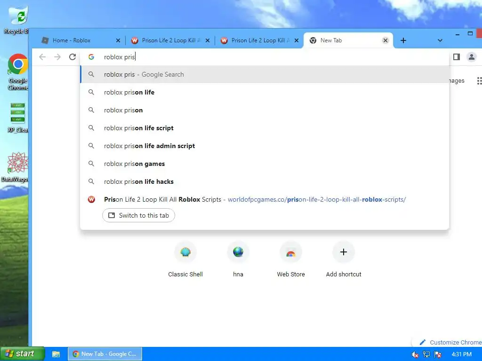Click the browser back arrow
482x361 pixels.
click(x=42, y=57)
